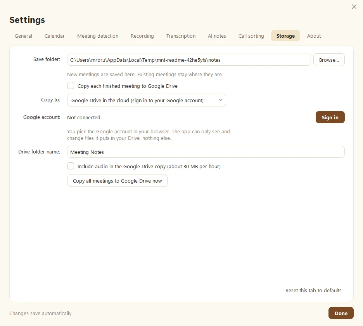Image resolution: width=363 pixels, height=326 pixels.
Task: Click the Browse... button
Action: point(329,60)
